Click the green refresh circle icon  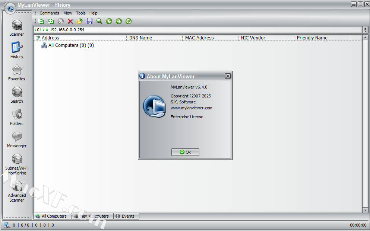coord(129,21)
